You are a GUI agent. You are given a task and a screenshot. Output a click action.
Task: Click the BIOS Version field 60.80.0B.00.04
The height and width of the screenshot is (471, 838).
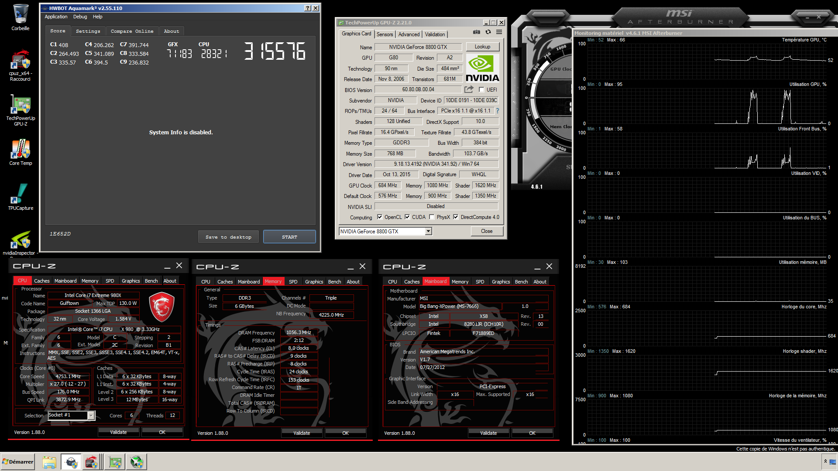coord(418,89)
